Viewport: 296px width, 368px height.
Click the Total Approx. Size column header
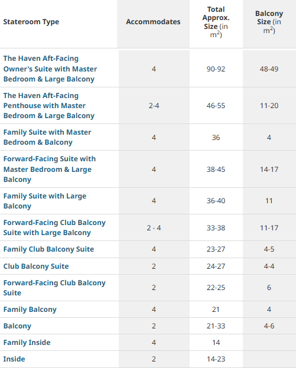coord(216,22)
